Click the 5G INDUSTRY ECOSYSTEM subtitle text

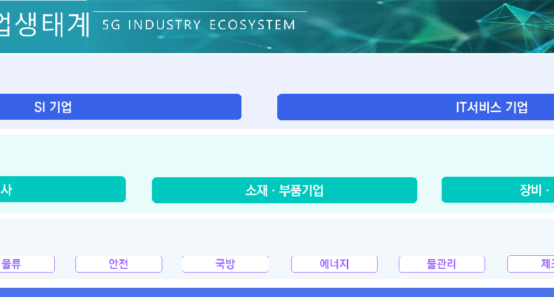coord(199,25)
